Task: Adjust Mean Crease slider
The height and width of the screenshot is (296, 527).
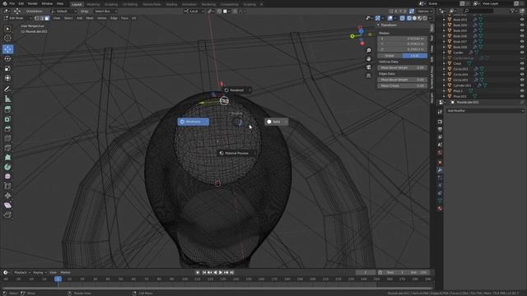Action: pos(402,86)
